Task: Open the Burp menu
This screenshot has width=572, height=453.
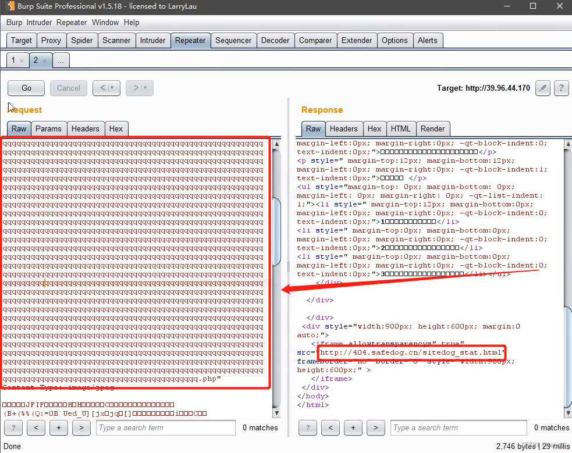Action: (14, 22)
